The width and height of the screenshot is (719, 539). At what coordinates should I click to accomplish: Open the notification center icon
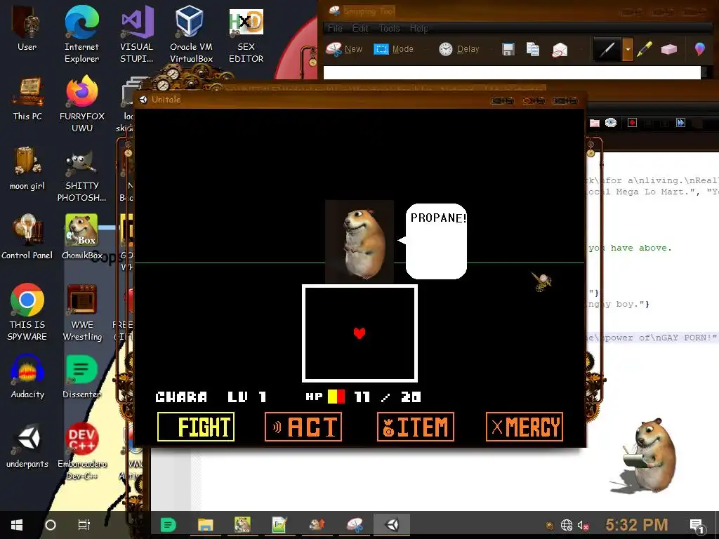(x=697, y=525)
